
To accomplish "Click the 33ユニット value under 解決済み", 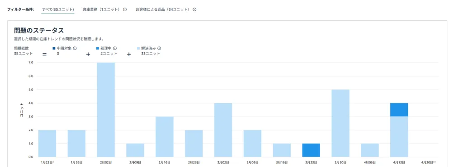I will (x=151, y=54).
